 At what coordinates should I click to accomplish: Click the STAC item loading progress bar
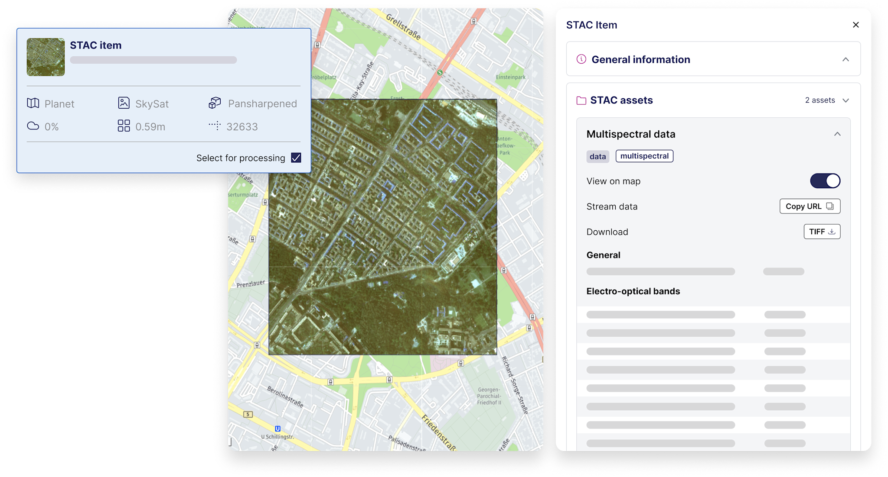(x=154, y=60)
